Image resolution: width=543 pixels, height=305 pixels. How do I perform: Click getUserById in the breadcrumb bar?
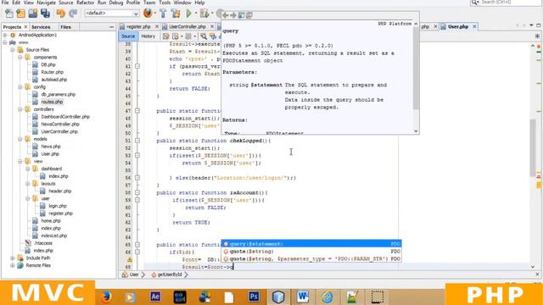click(x=170, y=274)
